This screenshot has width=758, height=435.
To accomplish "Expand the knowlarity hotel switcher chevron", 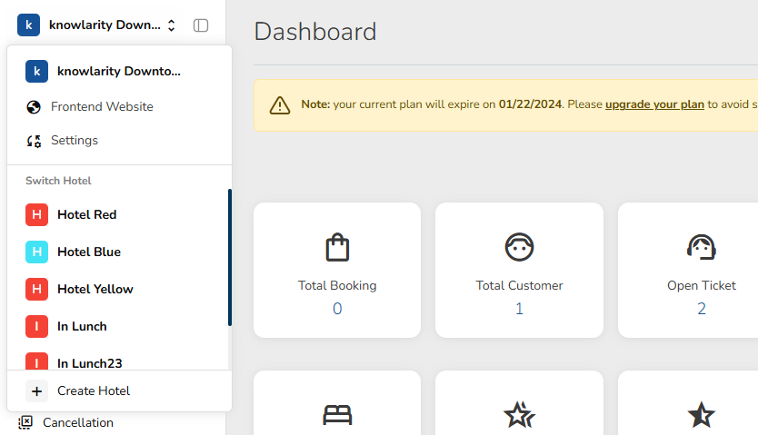I will 171,25.
